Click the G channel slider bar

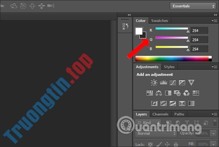[x=172, y=38]
